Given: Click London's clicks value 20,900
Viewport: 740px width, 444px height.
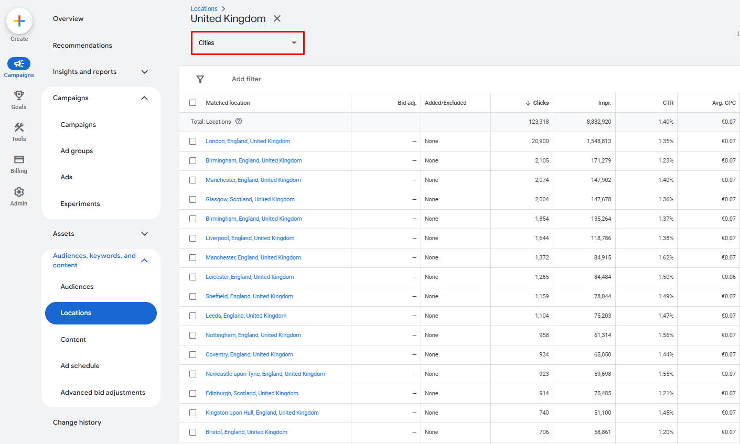Looking at the screenshot, I should coord(540,142).
